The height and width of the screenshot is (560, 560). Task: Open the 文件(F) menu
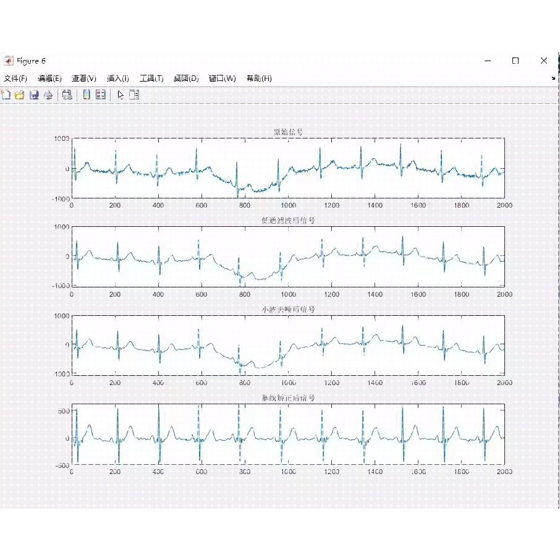pyautogui.click(x=15, y=78)
